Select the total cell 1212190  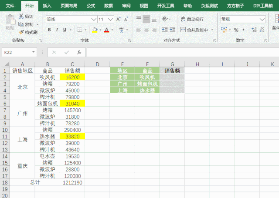[x=72, y=182]
